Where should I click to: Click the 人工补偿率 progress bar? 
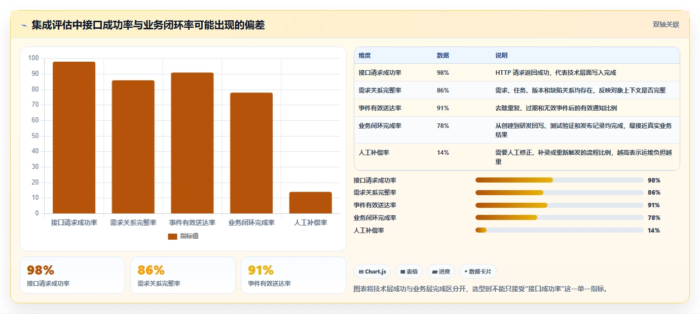(x=560, y=230)
